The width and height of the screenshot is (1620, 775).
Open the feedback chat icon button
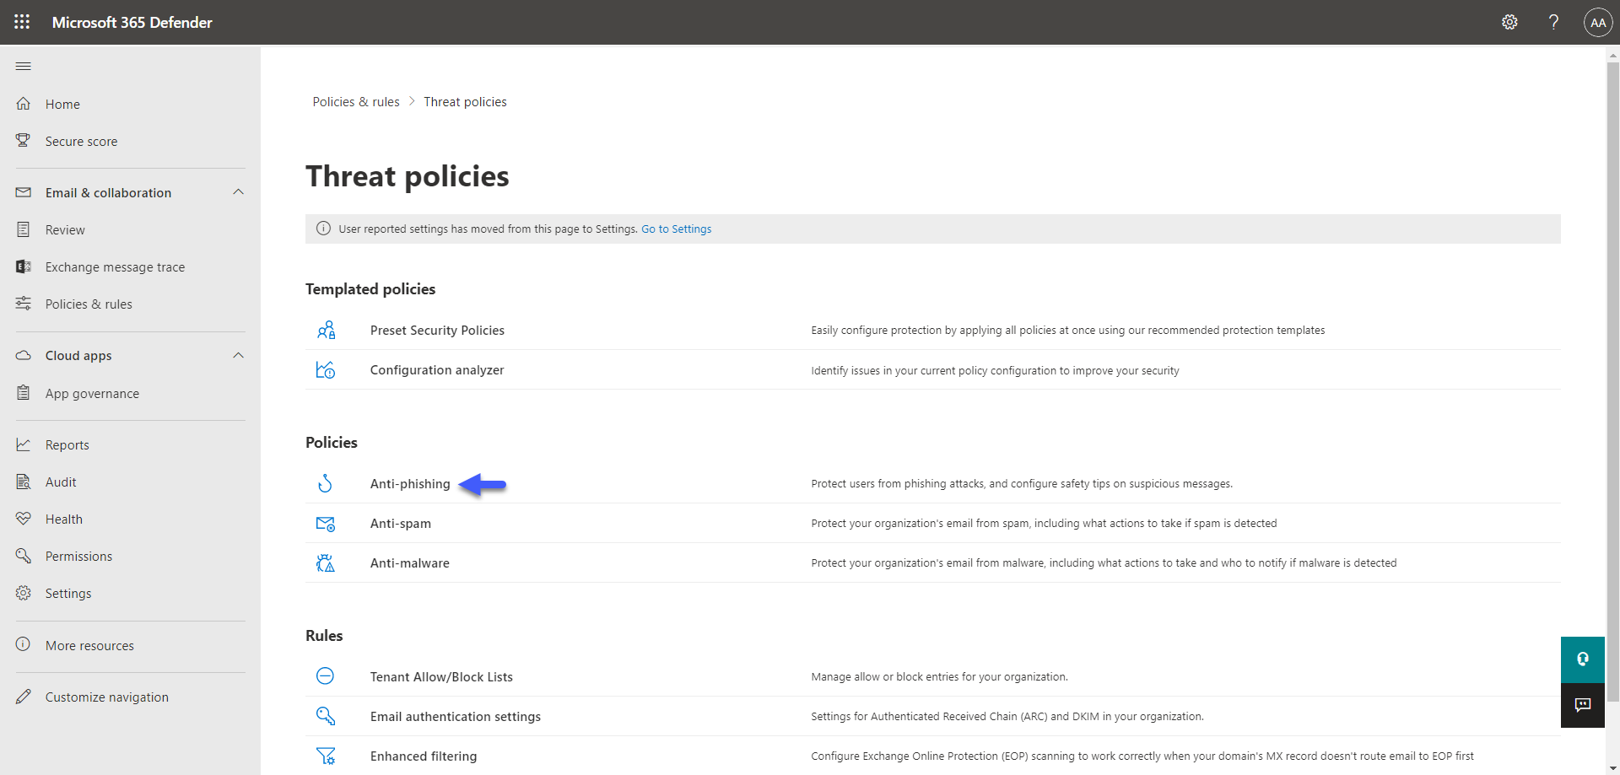(1583, 705)
